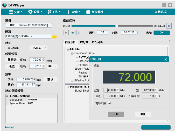
Task: Increase scan time with up spinner
Action: click(x=156, y=95)
